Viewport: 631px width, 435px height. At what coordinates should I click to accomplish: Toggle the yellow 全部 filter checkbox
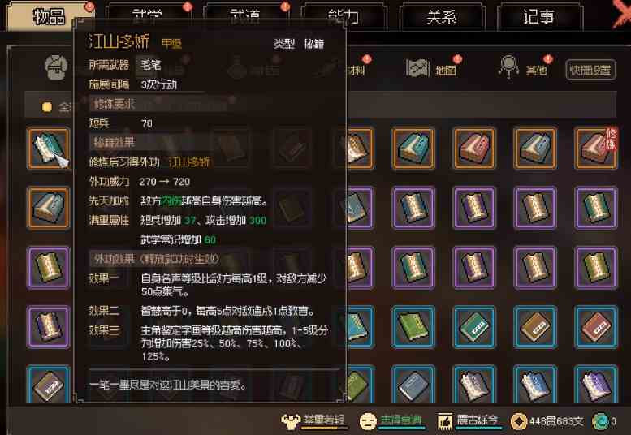[47, 107]
